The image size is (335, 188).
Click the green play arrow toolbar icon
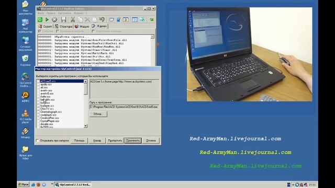pyautogui.click(x=47, y=20)
